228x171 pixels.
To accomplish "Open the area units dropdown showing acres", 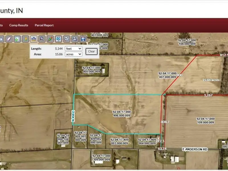I will click(74, 54).
